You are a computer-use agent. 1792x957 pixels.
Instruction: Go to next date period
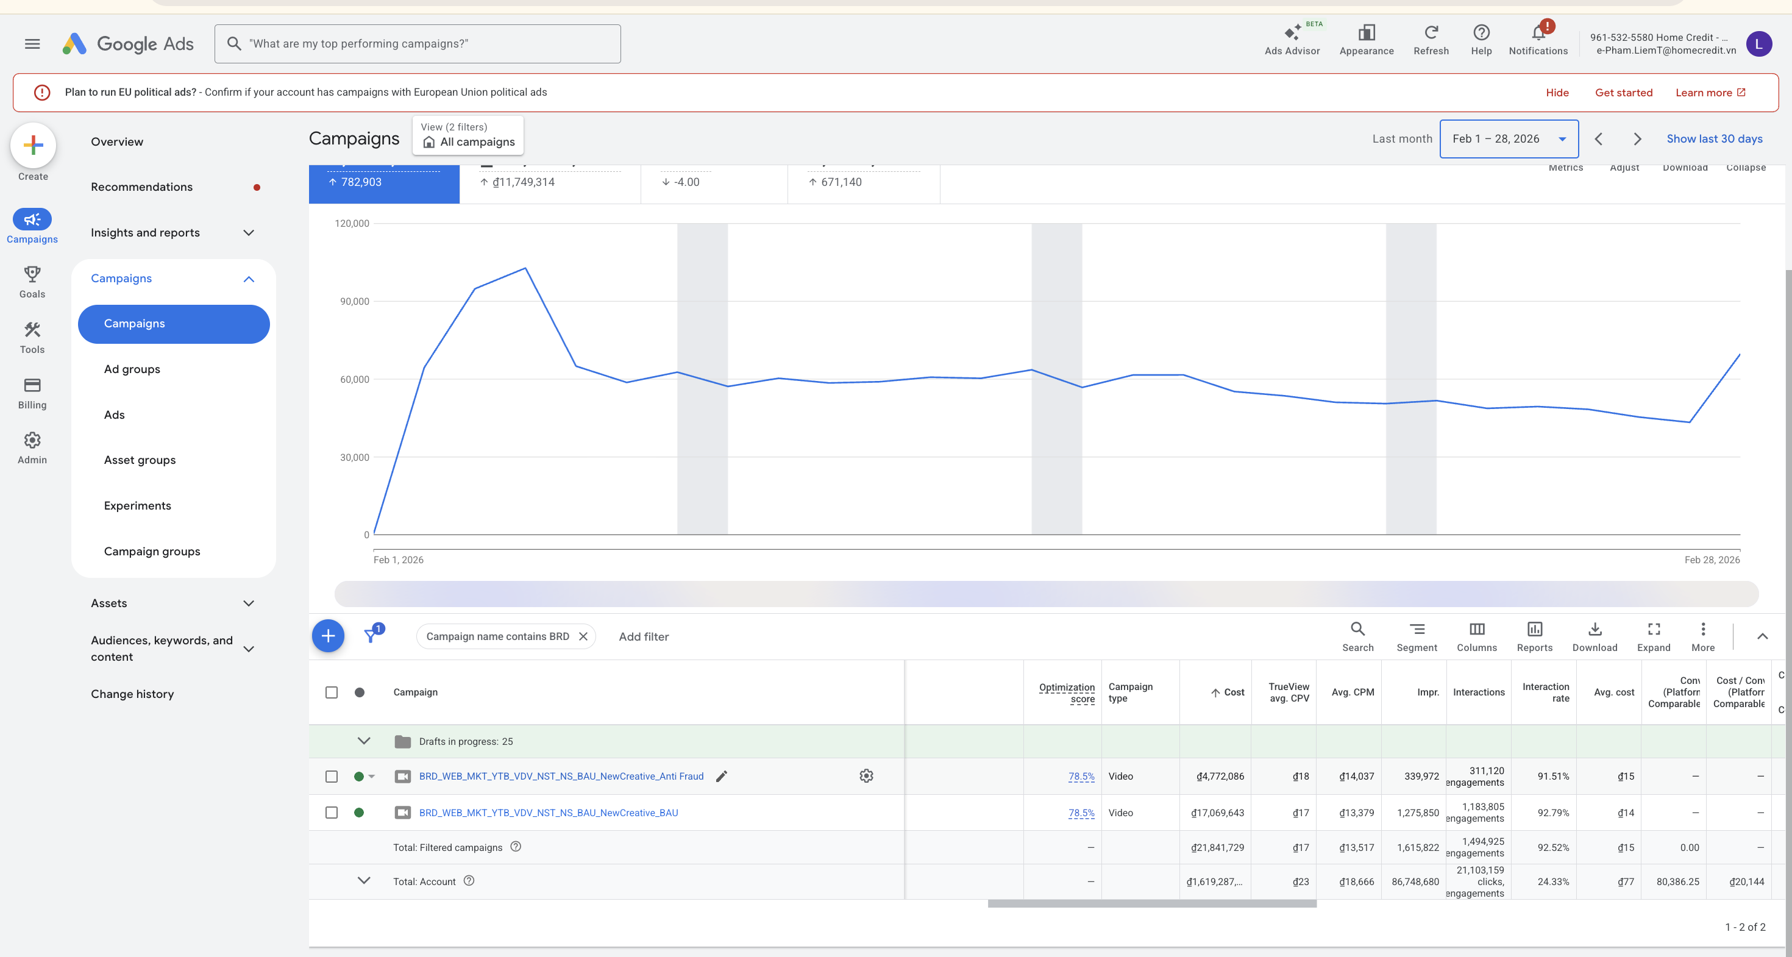coord(1637,139)
